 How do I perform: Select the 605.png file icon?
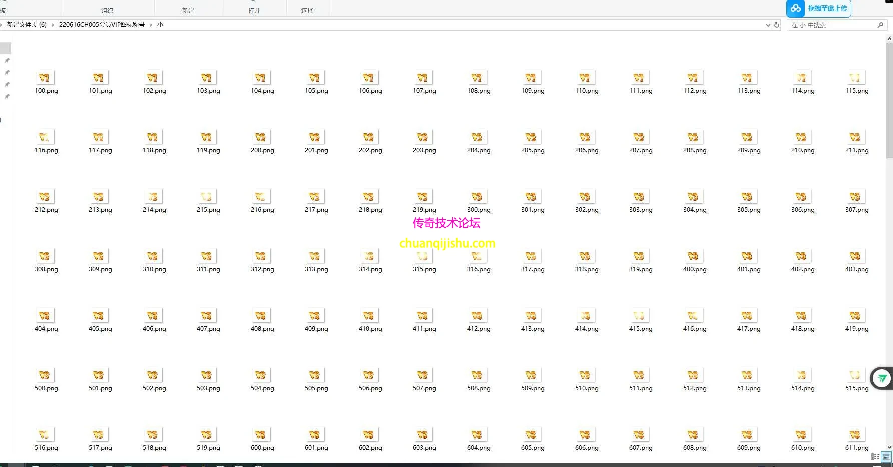[533, 435]
